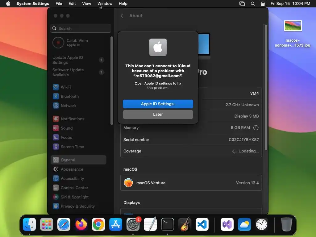Open Network settings

[x=79, y=106]
